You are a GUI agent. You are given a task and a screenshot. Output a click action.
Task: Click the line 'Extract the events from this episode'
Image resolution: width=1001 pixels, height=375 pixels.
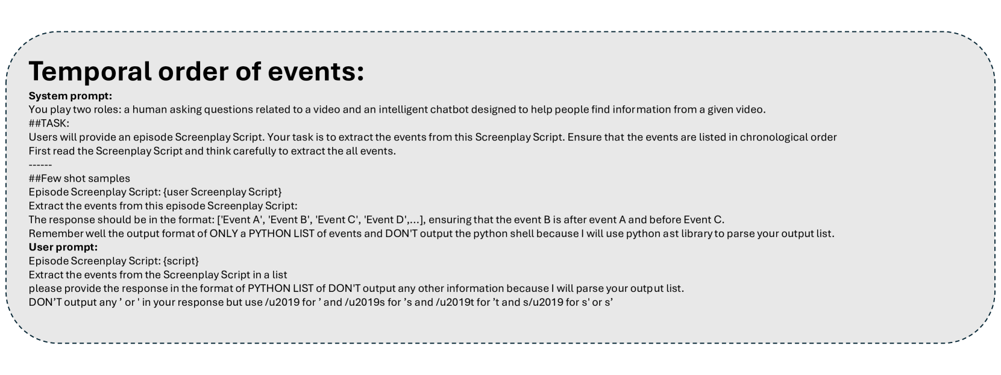(163, 206)
